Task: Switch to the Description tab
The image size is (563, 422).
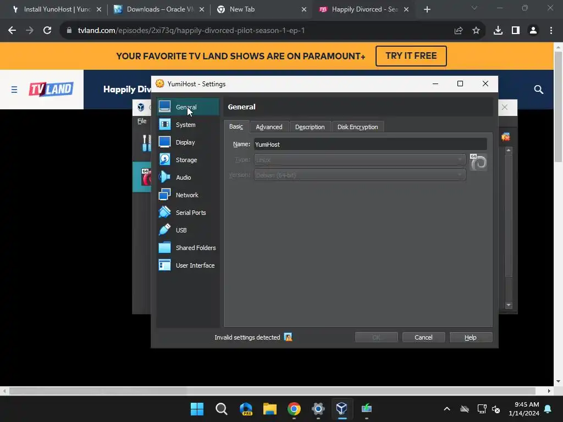Action: coord(310,127)
